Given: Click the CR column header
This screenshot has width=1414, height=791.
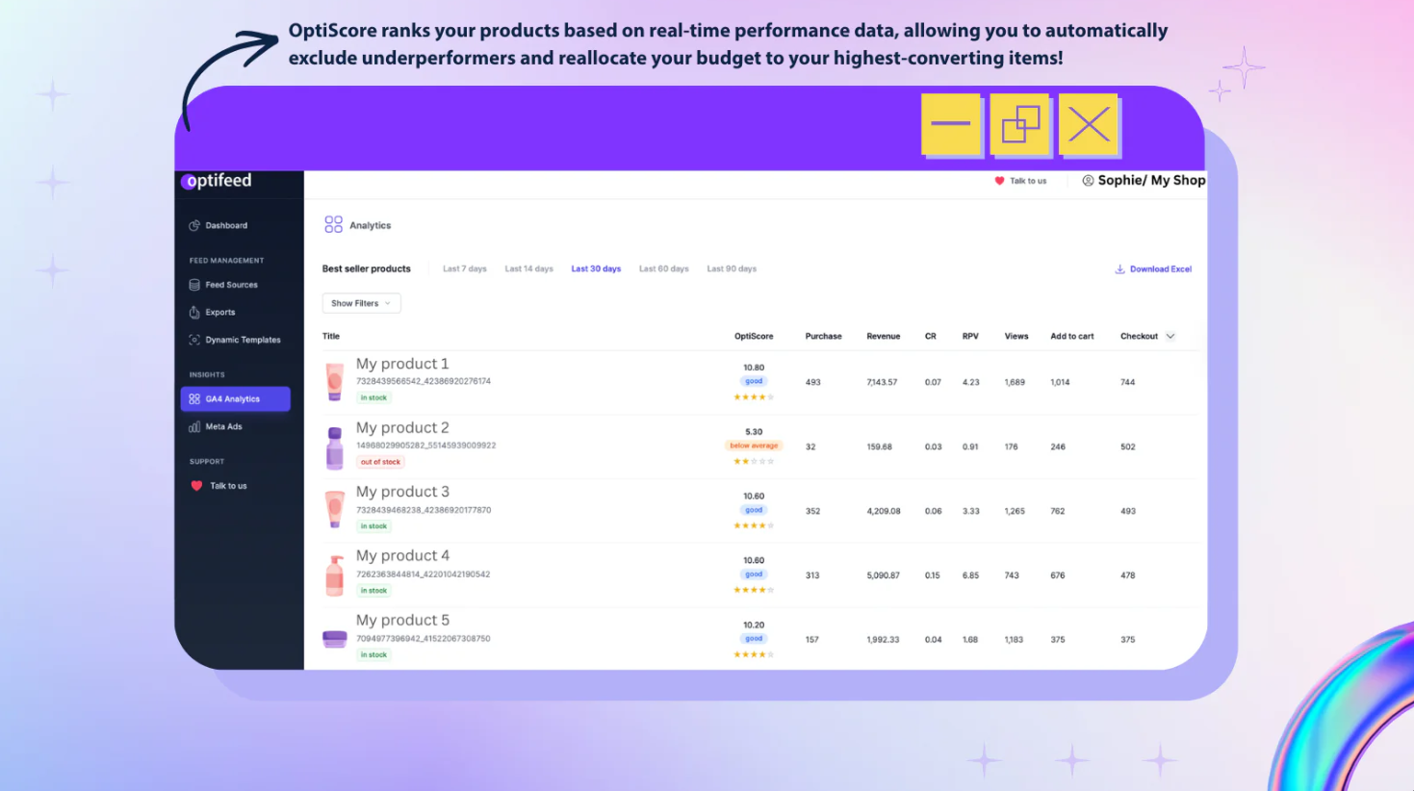Looking at the screenshot, I should tap(930, 337).
